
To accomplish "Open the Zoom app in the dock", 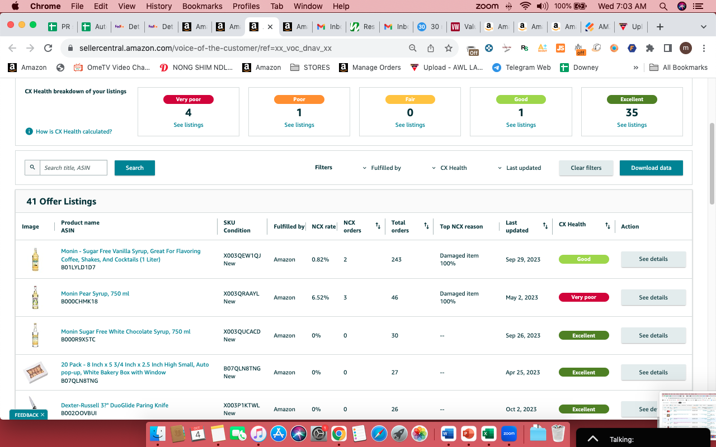I will [x=508, y=434].
